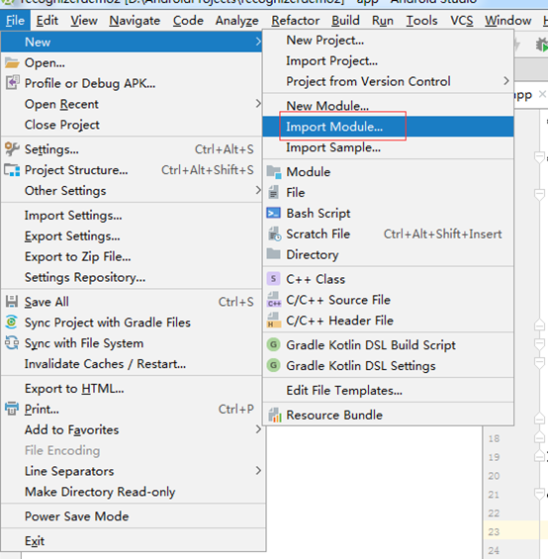Open the View menu
Image resolution: width=548 pixels, height=559 pixels.
pos(84,21)
